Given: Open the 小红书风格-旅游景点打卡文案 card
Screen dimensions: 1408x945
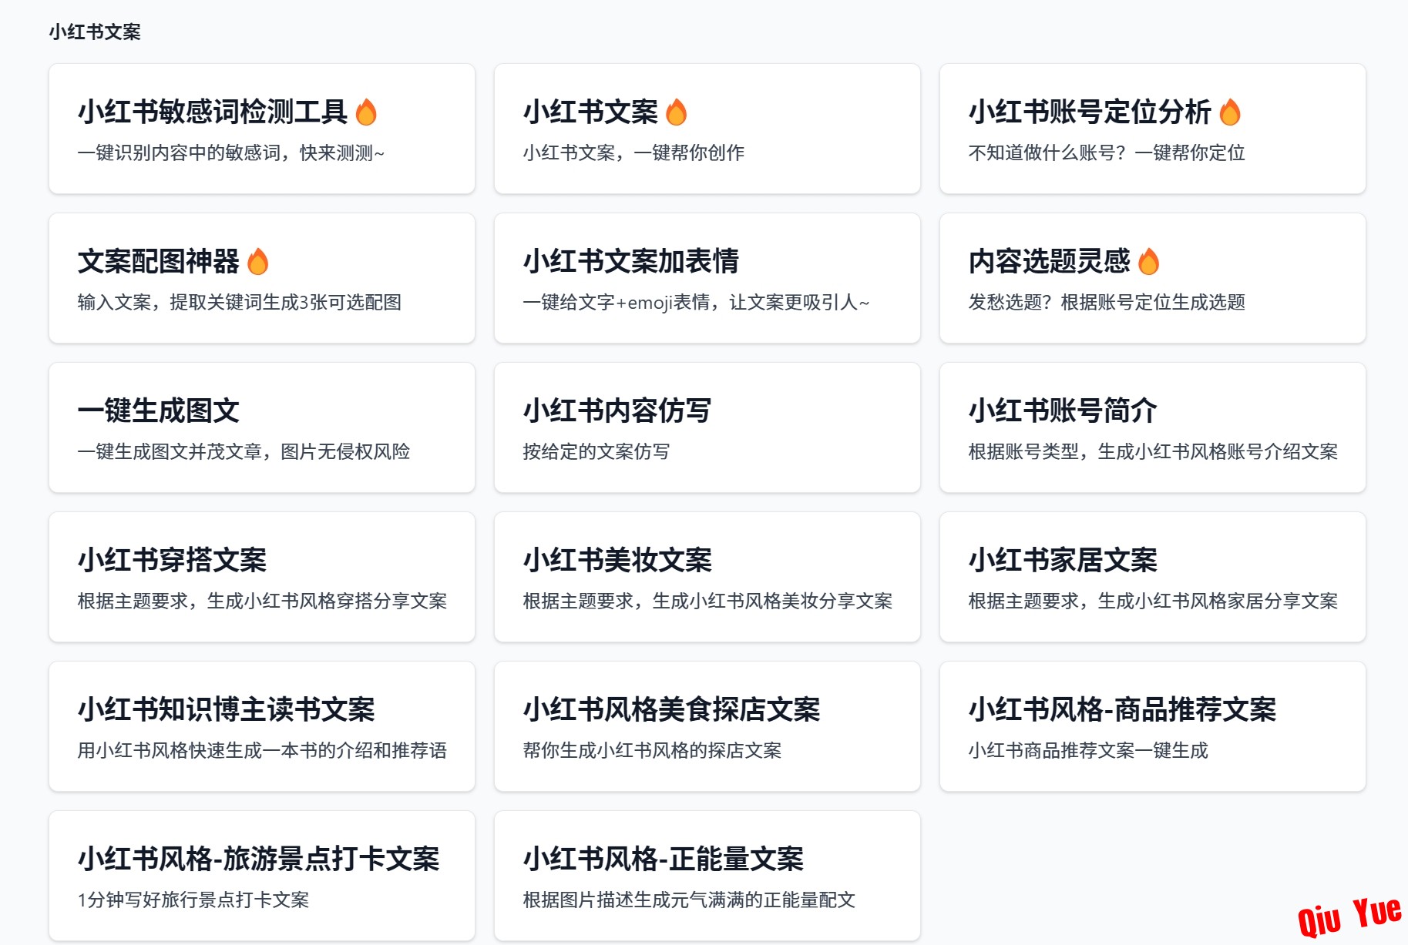Looking at the screenshot, I should point(262,876).
